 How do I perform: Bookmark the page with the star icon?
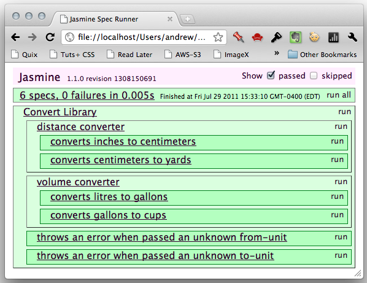point(218,37)
